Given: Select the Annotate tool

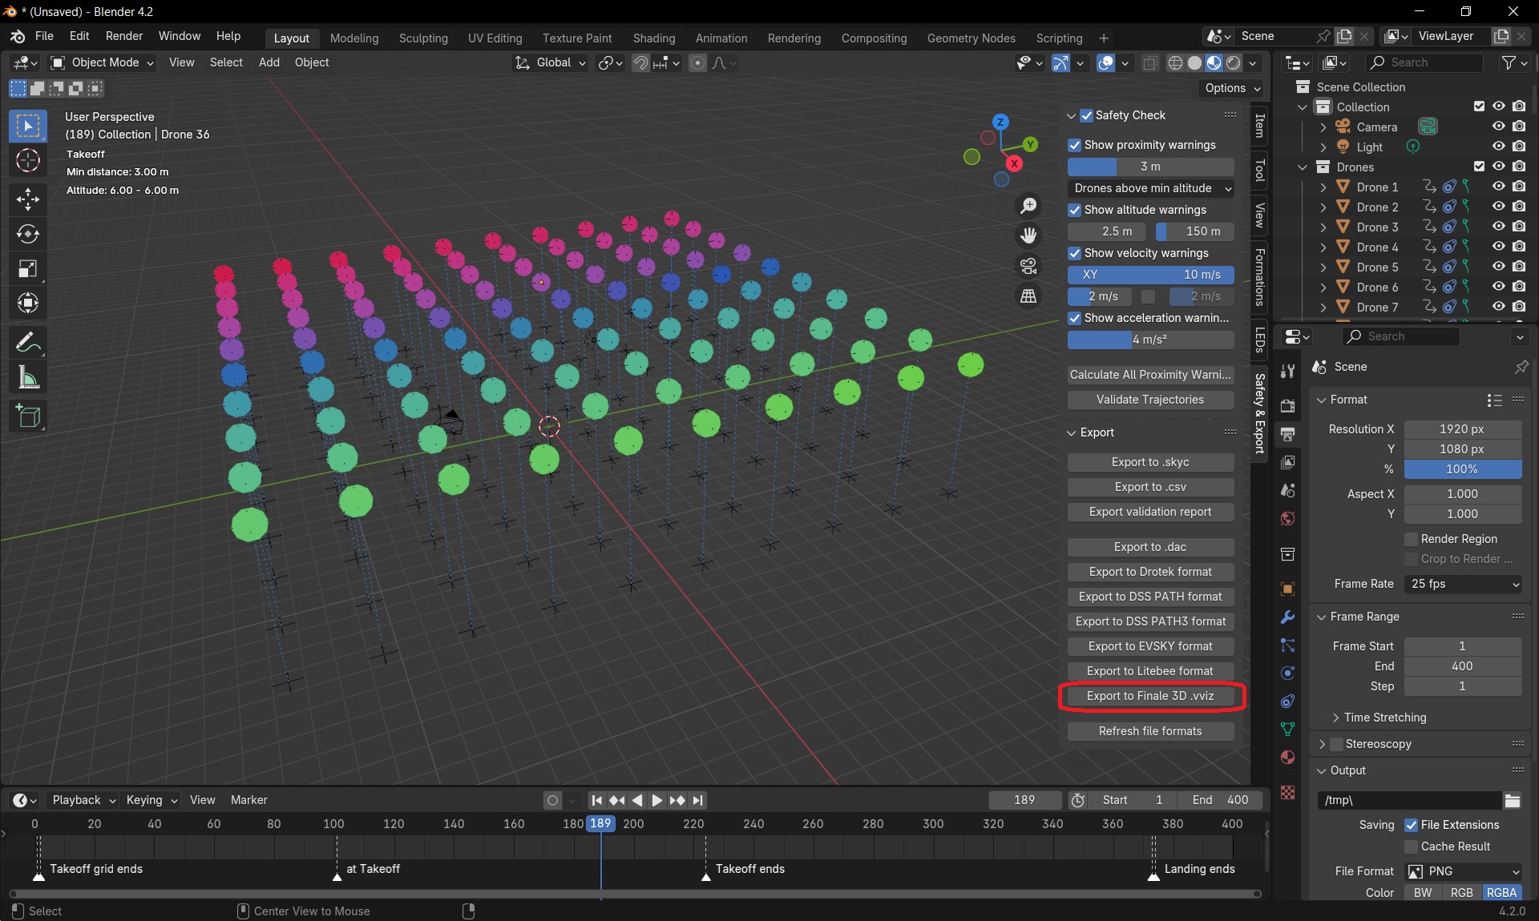Looking at the screenshot, I should 28,342.
